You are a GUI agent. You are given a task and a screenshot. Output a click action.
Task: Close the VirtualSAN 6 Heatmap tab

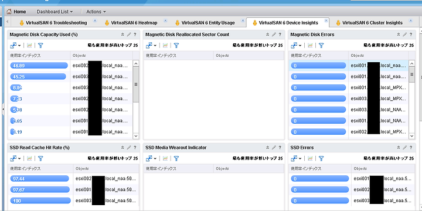165,20
